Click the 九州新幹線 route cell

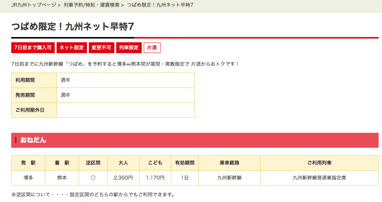point(229,178)
